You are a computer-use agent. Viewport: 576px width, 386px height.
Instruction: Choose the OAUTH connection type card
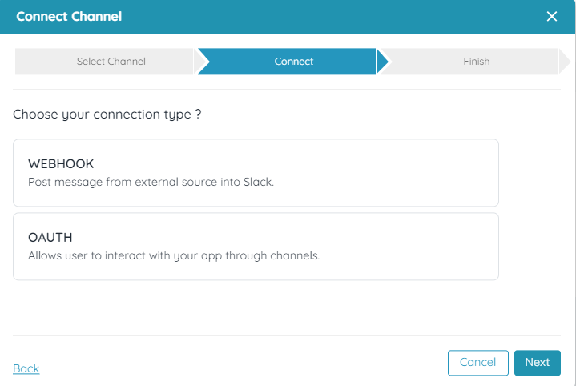pyautogui.click(x=256, y=247)
